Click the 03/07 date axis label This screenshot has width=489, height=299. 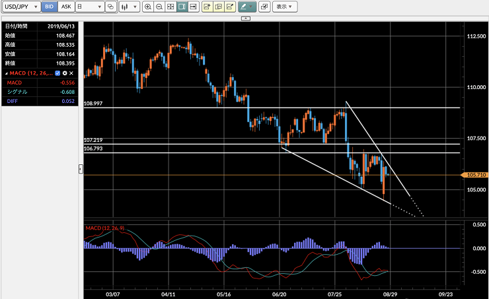113,294
